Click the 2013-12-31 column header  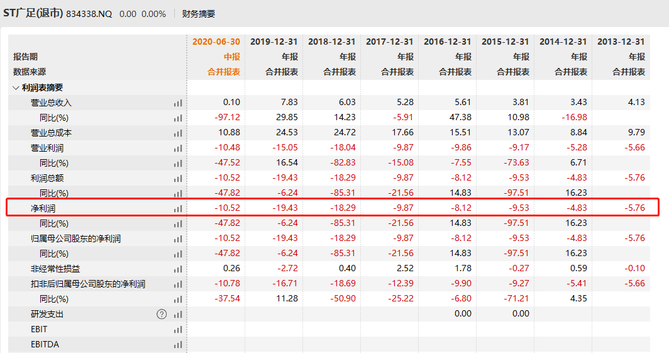coord(621,42)
